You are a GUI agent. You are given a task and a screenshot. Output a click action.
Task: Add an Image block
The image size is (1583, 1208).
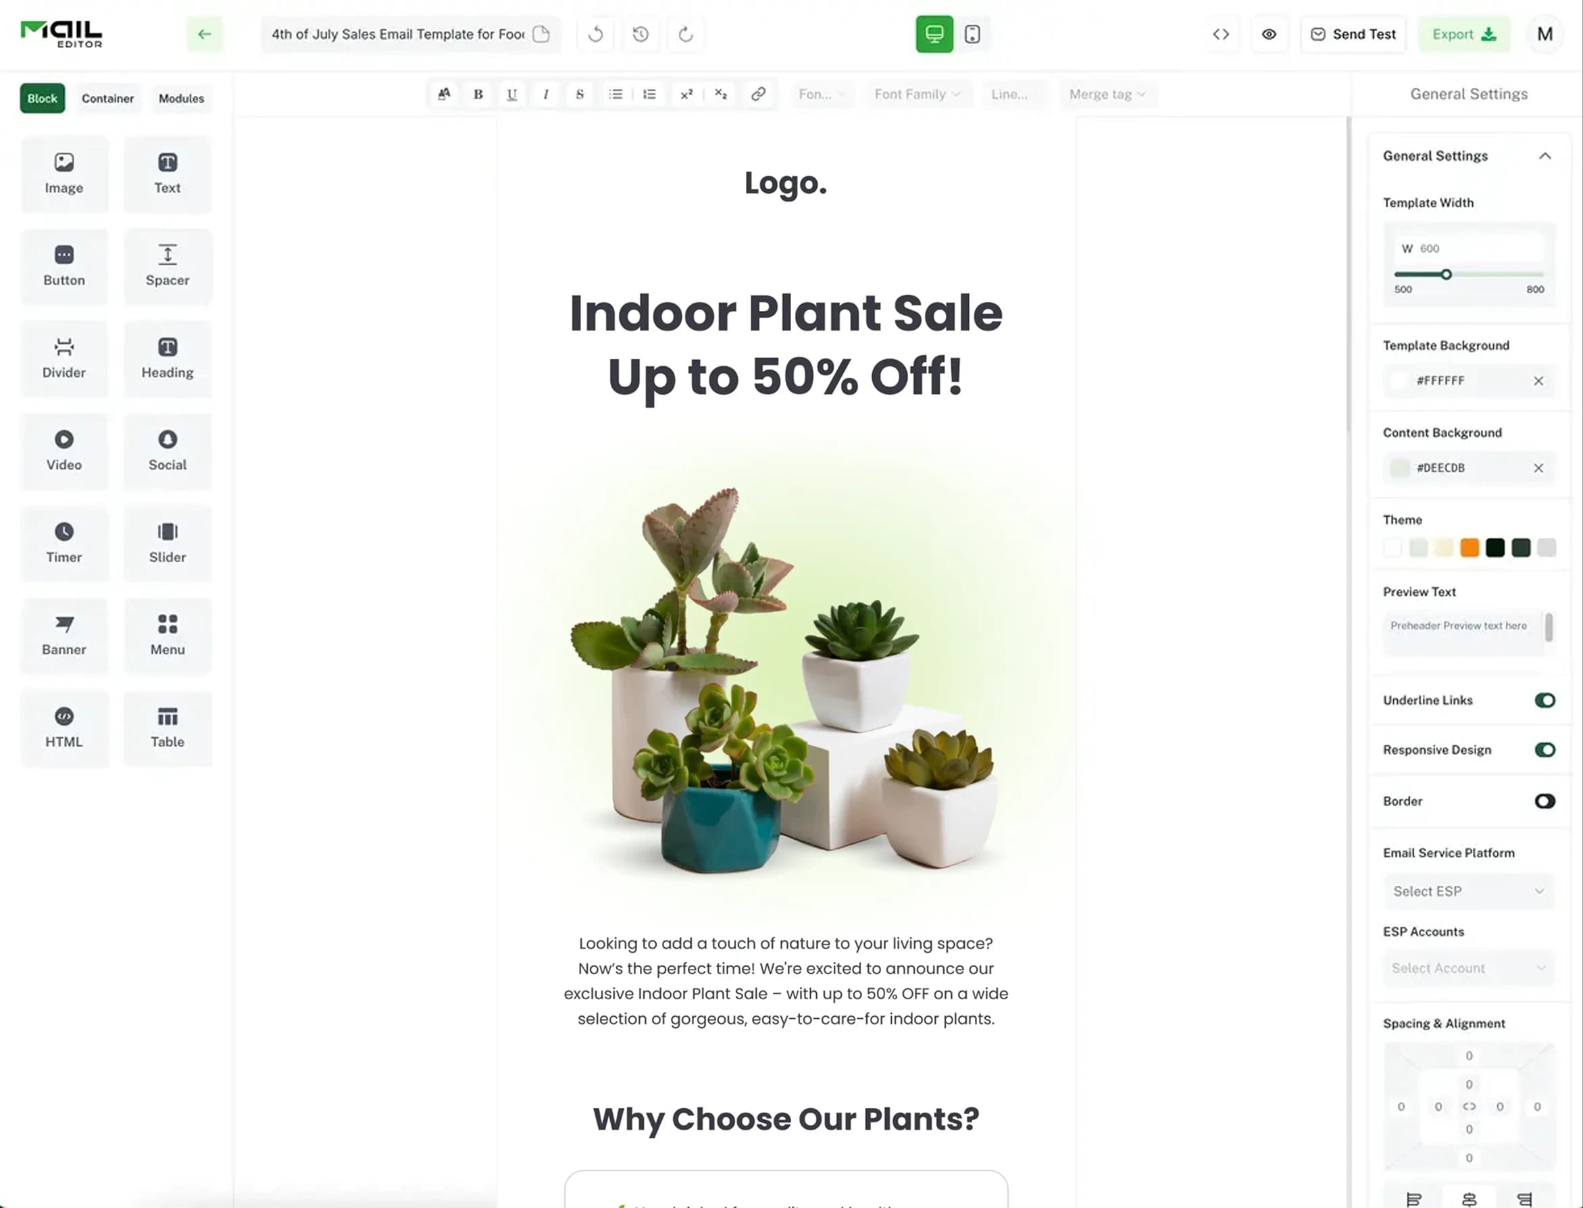click(x=64, y=174)
